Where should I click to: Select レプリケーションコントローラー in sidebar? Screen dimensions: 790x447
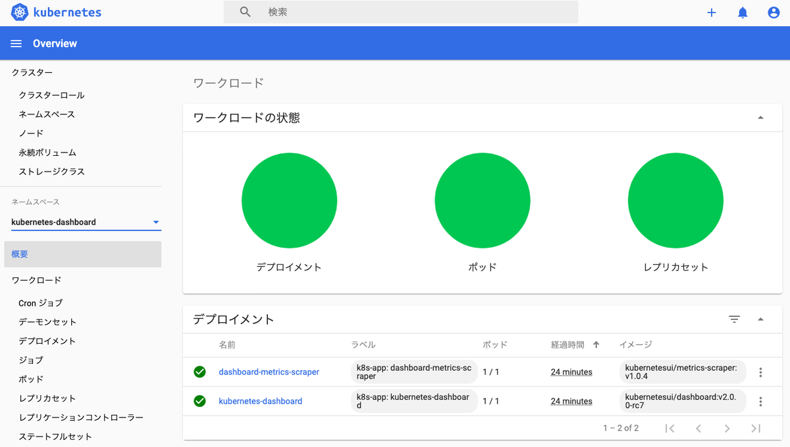pos(81,417)
